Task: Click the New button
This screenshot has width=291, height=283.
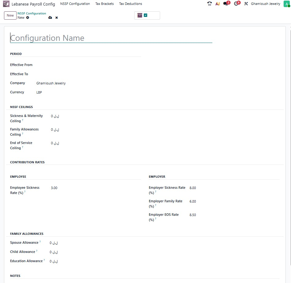Action: click(x=10, y=15)
